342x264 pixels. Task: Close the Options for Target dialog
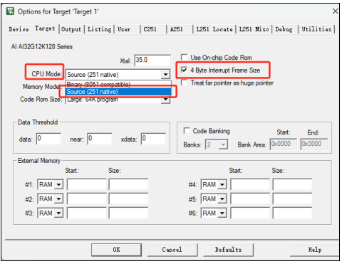pyautogui.click(x=335, y=11)
